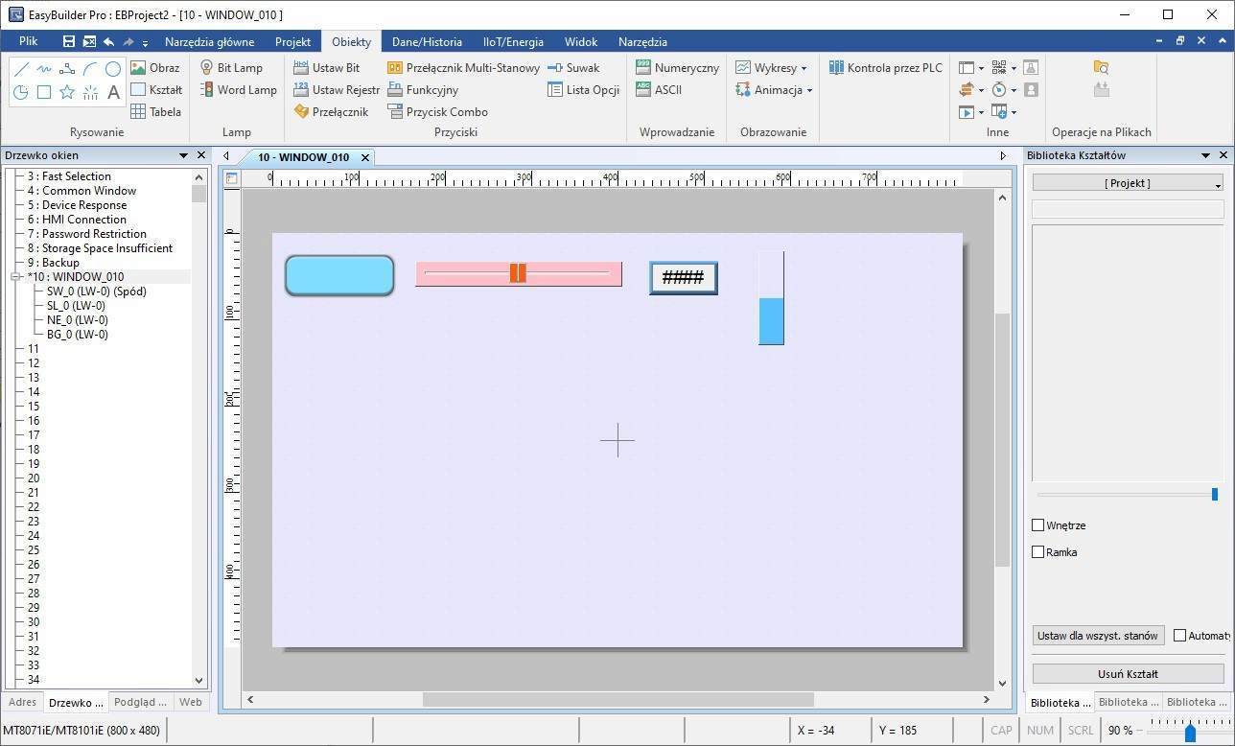
Task: Select the Line drawing tool
Action: click(21, 69)
